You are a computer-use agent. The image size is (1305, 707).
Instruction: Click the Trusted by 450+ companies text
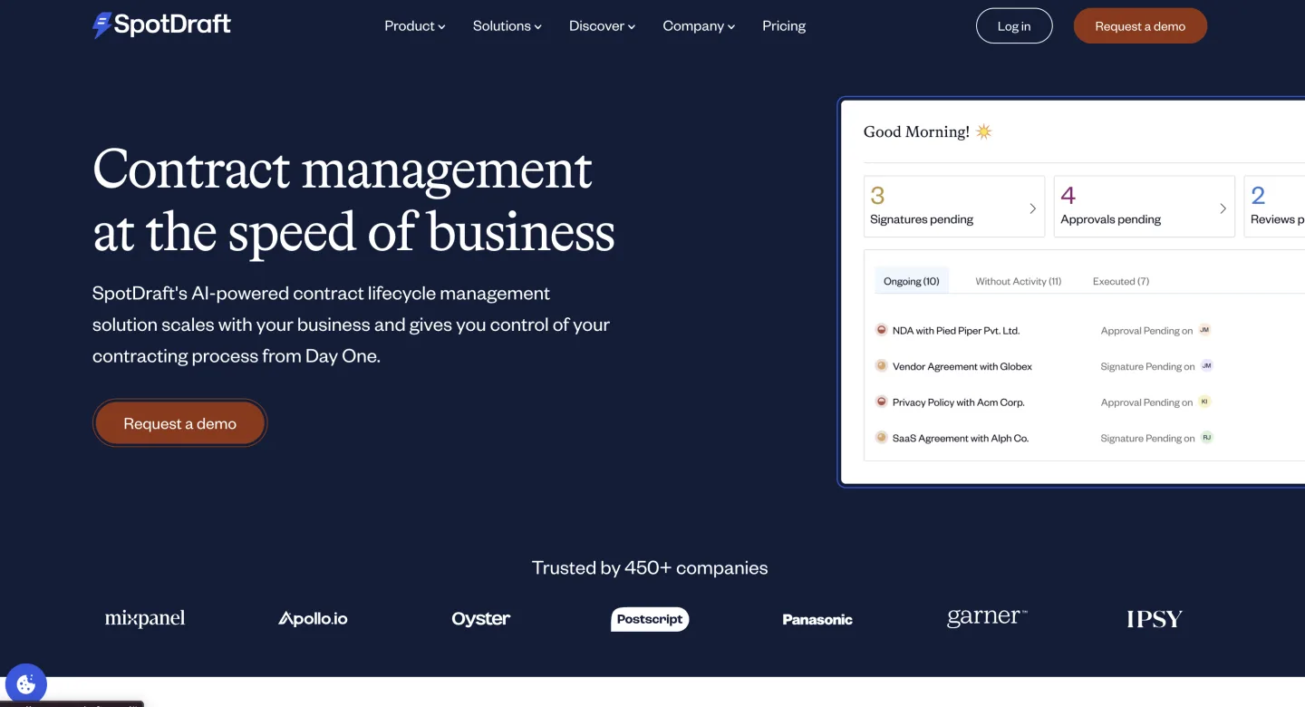[x=650, y=568]
